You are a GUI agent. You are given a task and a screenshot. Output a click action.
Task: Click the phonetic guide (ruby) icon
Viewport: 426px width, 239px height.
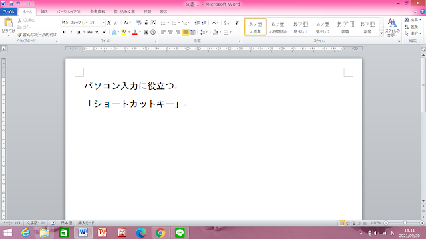click(x=146, y=23)
